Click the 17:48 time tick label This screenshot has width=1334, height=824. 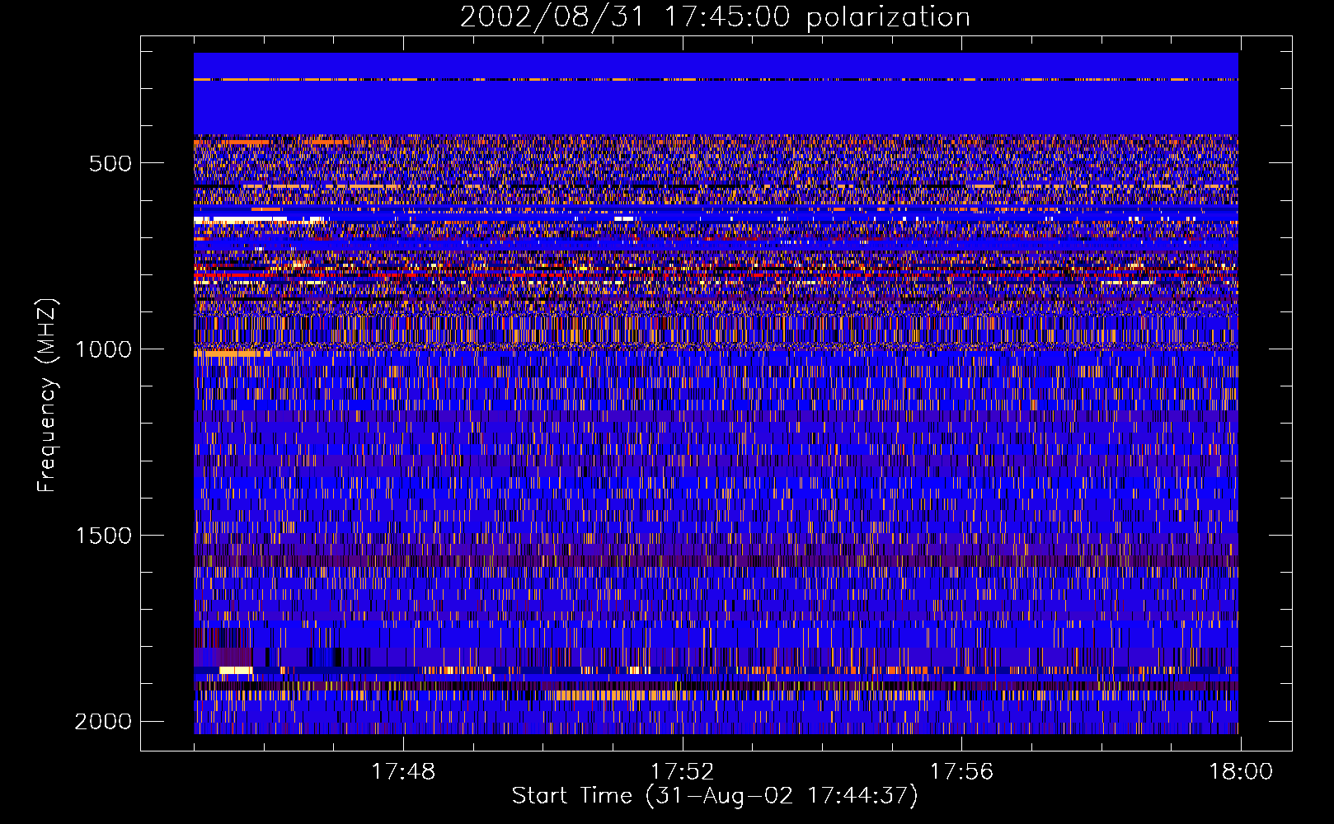[x=403, y=772]
